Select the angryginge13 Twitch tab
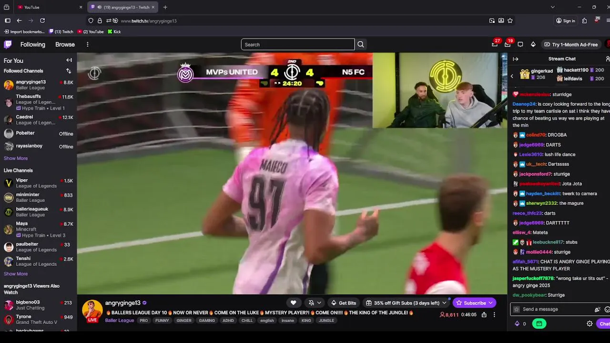The width and height of the screenshot is (610, 343). coord(123,7)
